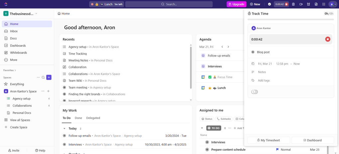Collapse the Today group in My Work
This screenshot has width=339, height=154.
[x=64, y=128]
